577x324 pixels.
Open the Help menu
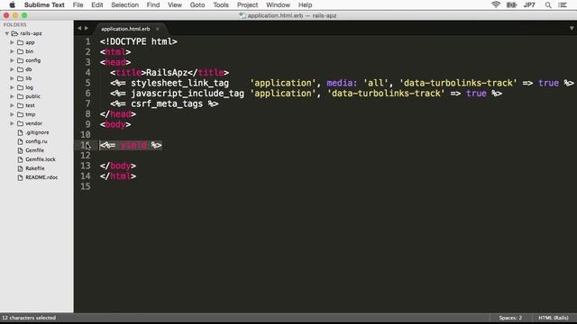[x=305, y=4]
